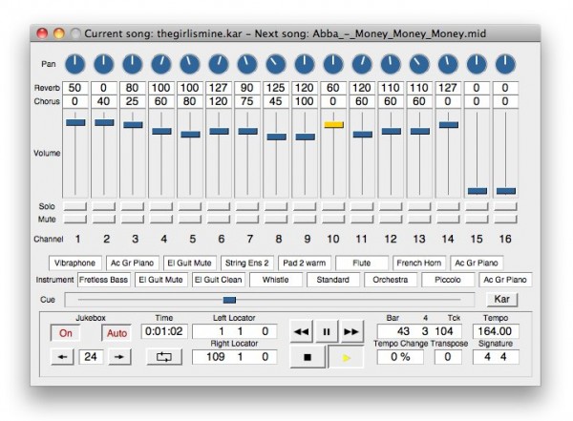The image size is (573, 421).
Task: Toggle the Jukebox On button
Action: pos(67,332)
